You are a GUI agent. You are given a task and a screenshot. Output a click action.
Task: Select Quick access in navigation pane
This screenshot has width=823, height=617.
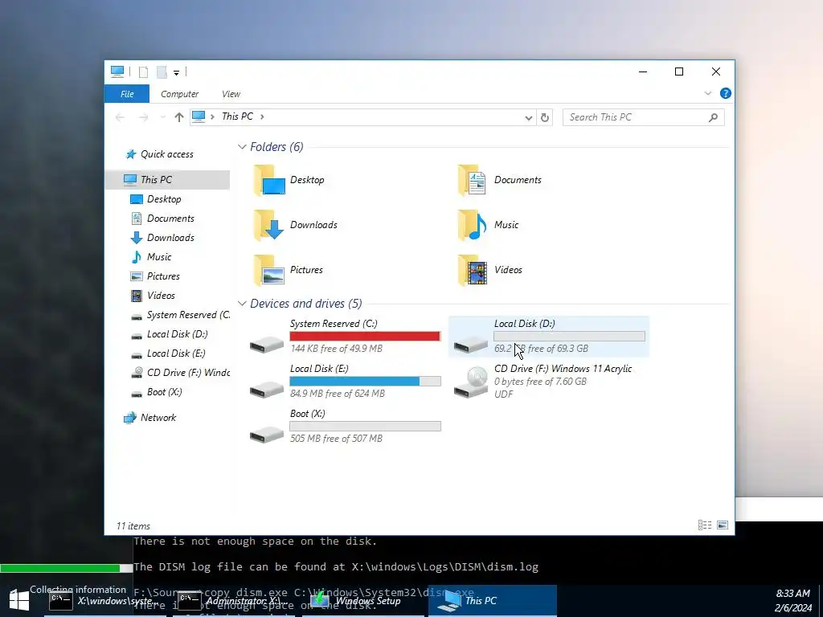click(x=167, y=154)
